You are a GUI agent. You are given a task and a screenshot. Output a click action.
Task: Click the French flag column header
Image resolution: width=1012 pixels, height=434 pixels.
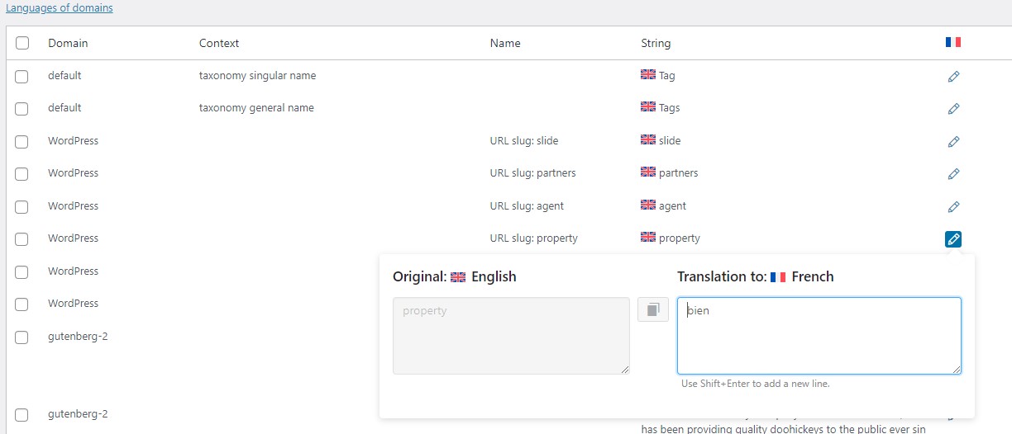953,42
